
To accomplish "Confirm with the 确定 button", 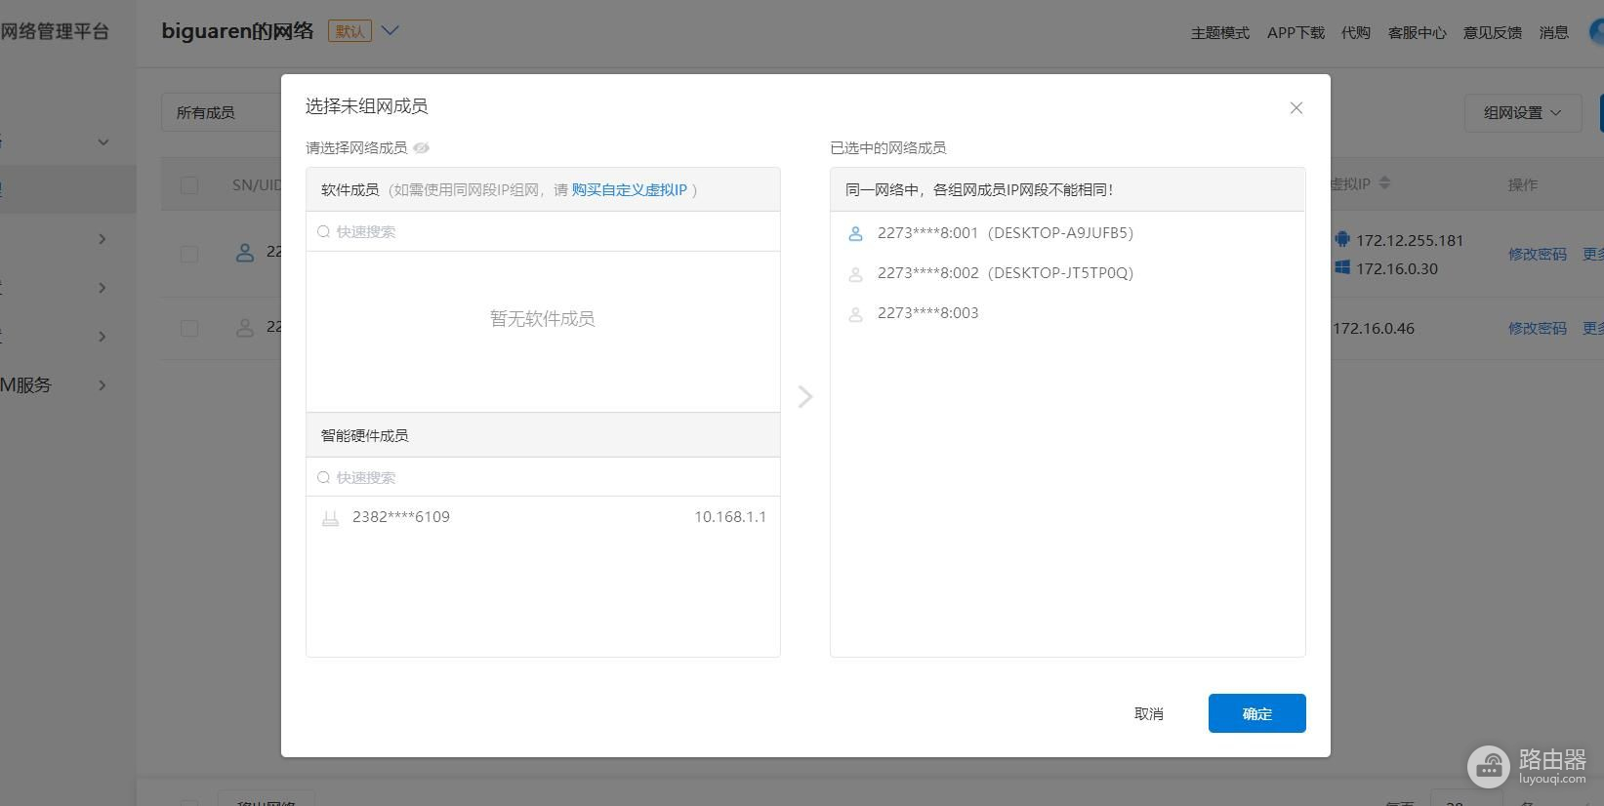I will (x=1256, y=713).
